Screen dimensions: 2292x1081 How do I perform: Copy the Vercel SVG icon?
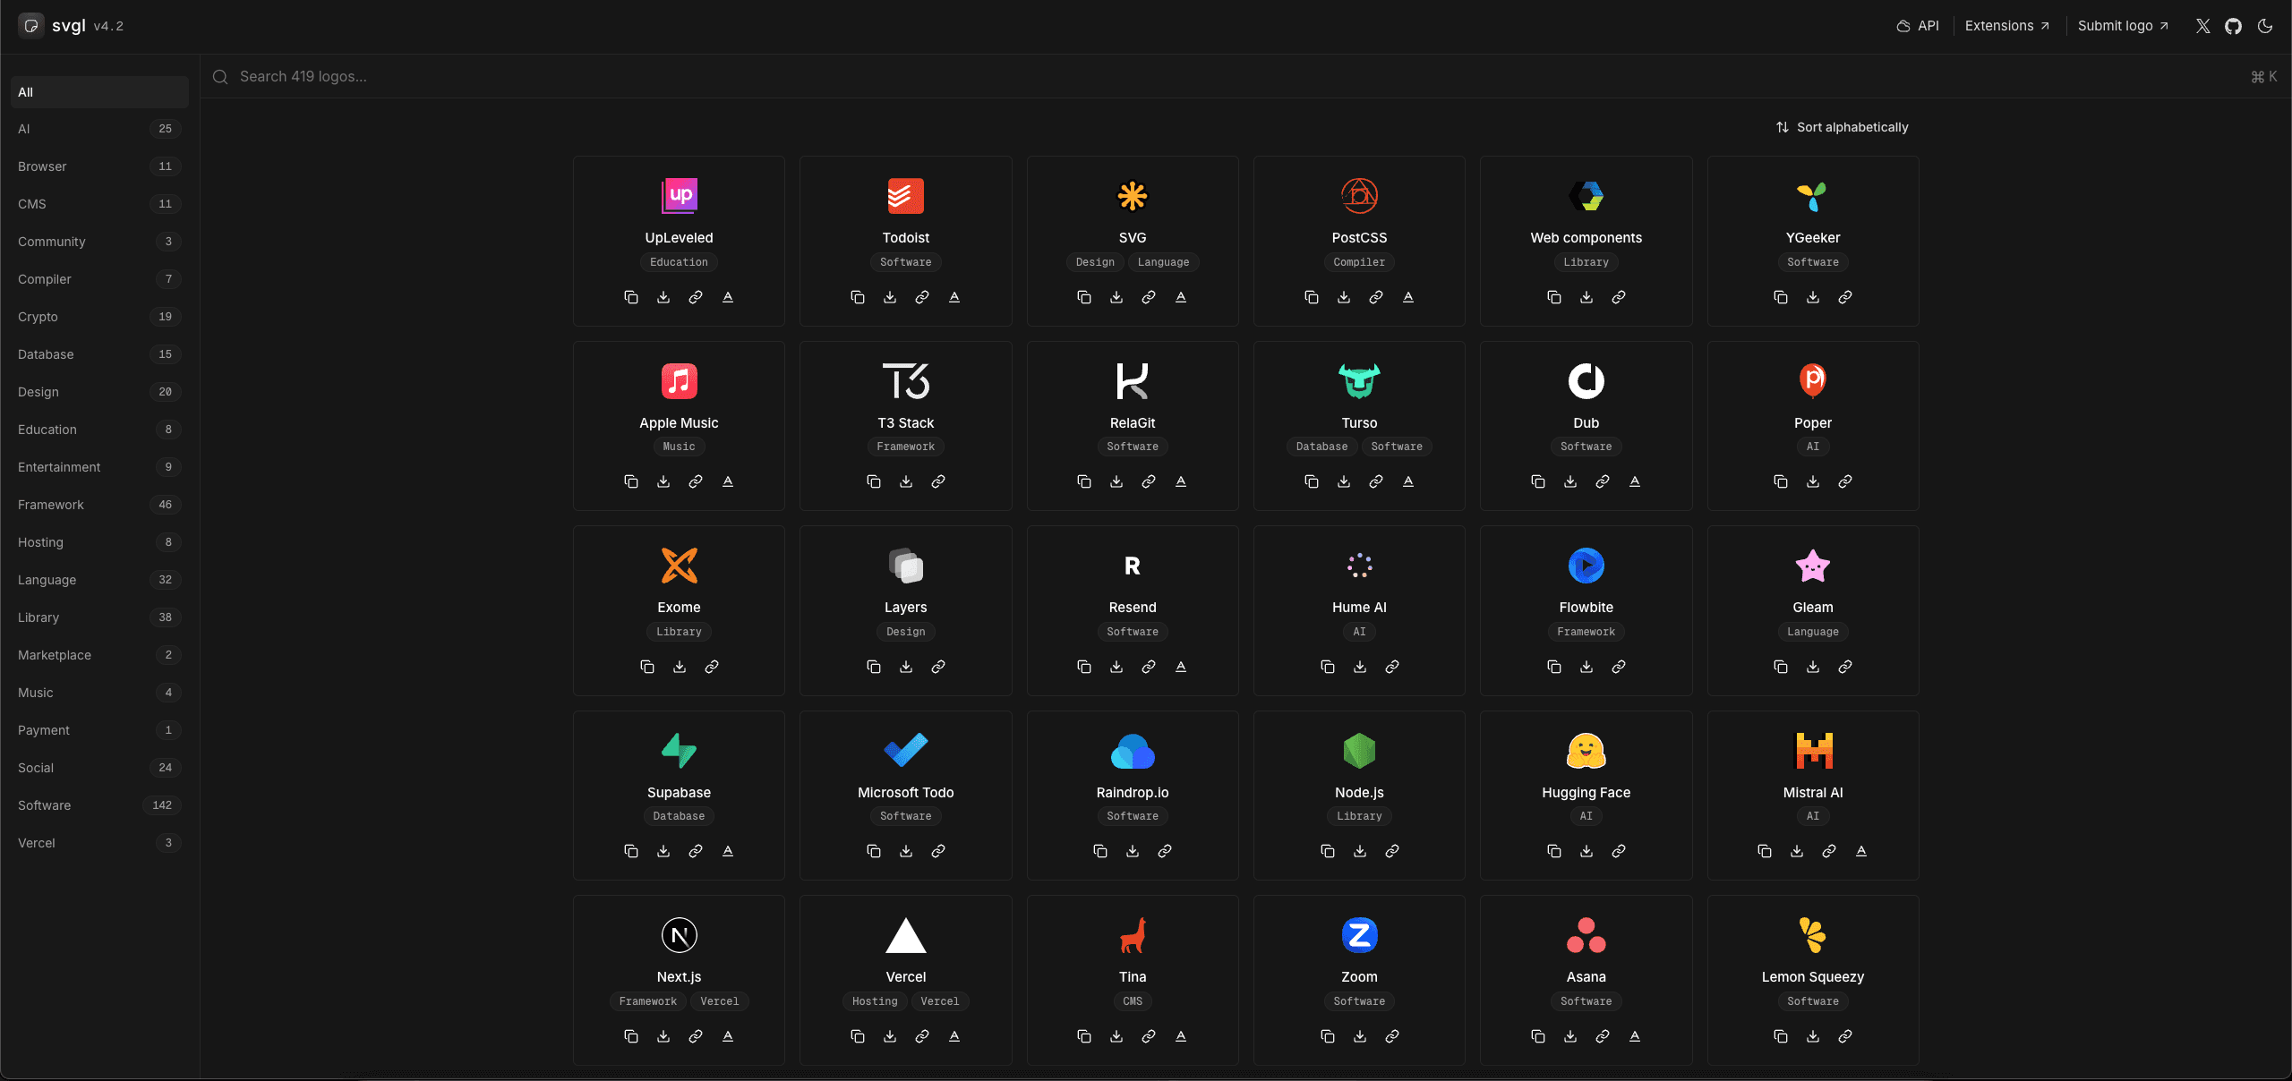858,1036
